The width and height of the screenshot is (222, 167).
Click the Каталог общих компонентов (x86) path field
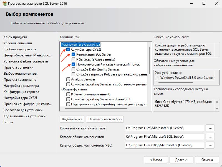[x=165, y=145]
